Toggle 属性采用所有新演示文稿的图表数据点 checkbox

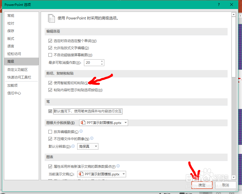(50, 167)
